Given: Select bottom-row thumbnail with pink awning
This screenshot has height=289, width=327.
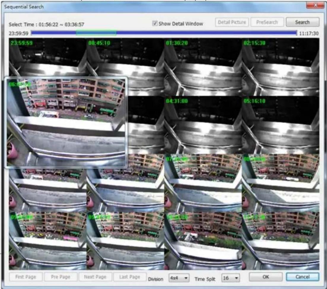Looking at the screenshot, I should pyautogui.click(x=47, y=241).
